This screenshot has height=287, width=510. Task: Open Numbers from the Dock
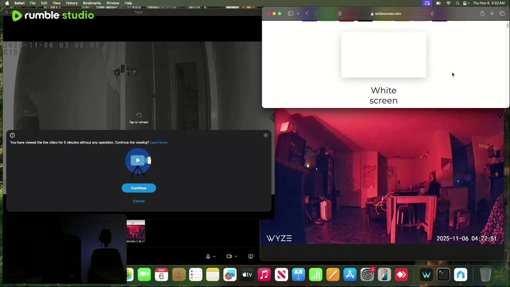click(316, 275)
